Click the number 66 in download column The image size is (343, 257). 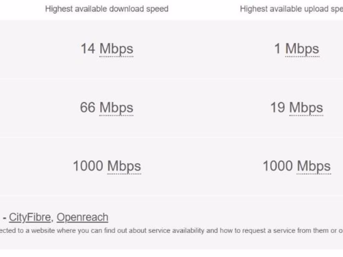click(x=88, y=108)
